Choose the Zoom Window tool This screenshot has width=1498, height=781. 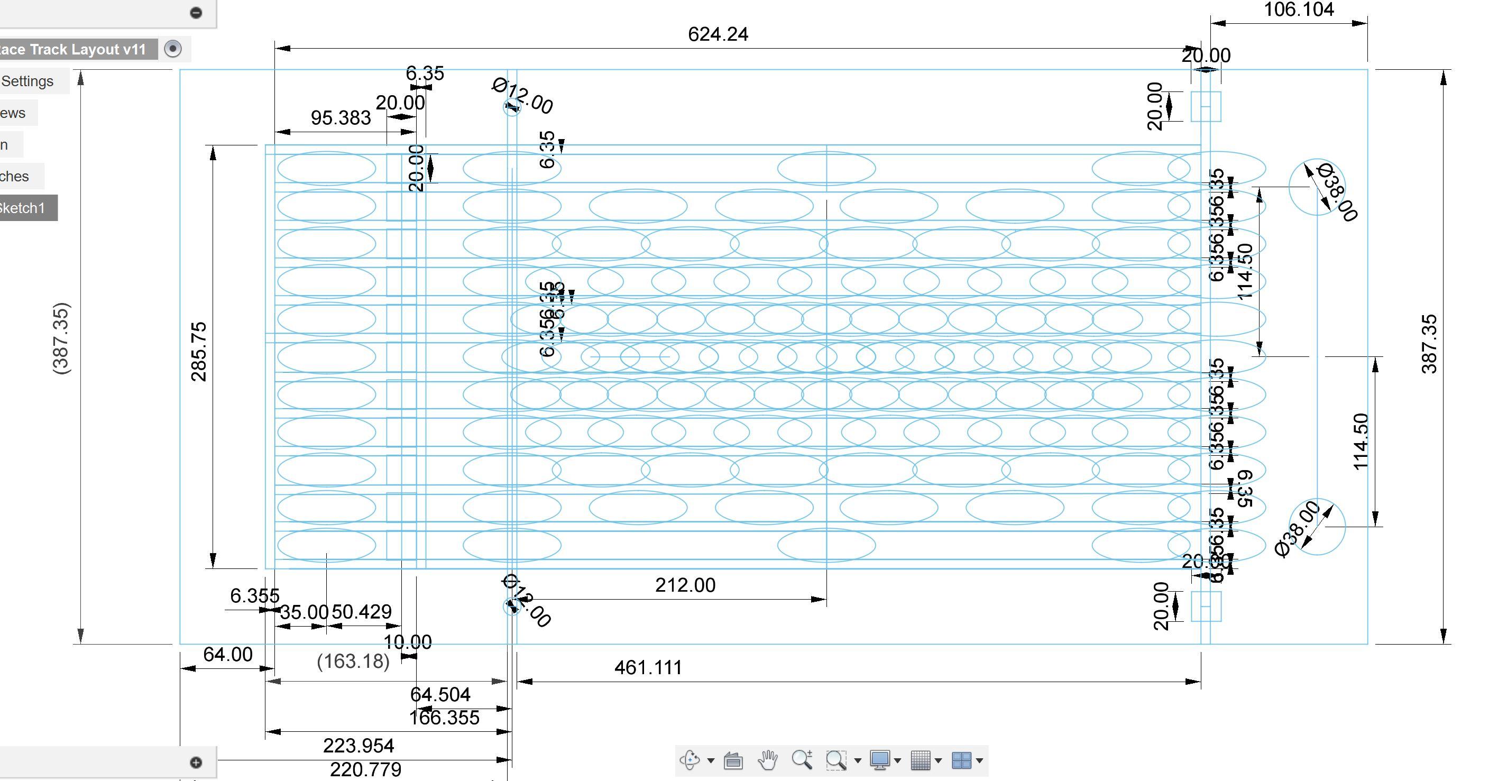836,760
